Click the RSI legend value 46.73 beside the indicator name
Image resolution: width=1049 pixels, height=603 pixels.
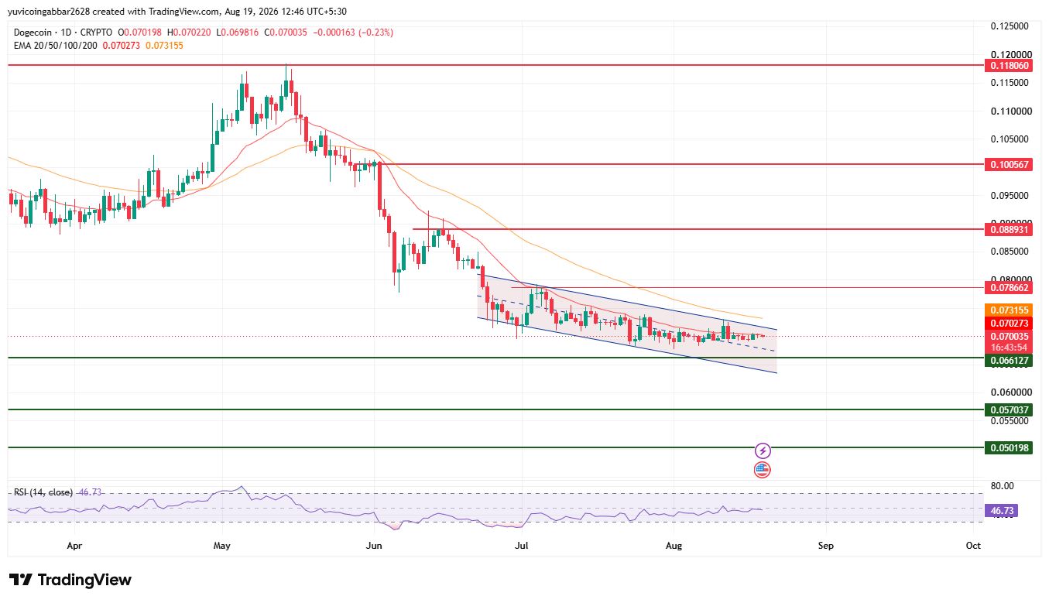point(91,492)
